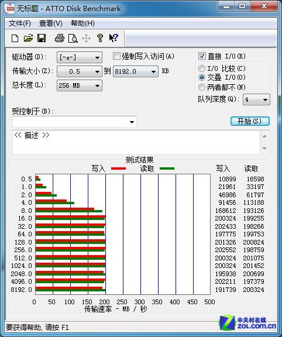The height and width of the screenshot is (337, 282).
Task: Open the maximum transfer size 8192.0 dropdown
Action: (136, 71)
